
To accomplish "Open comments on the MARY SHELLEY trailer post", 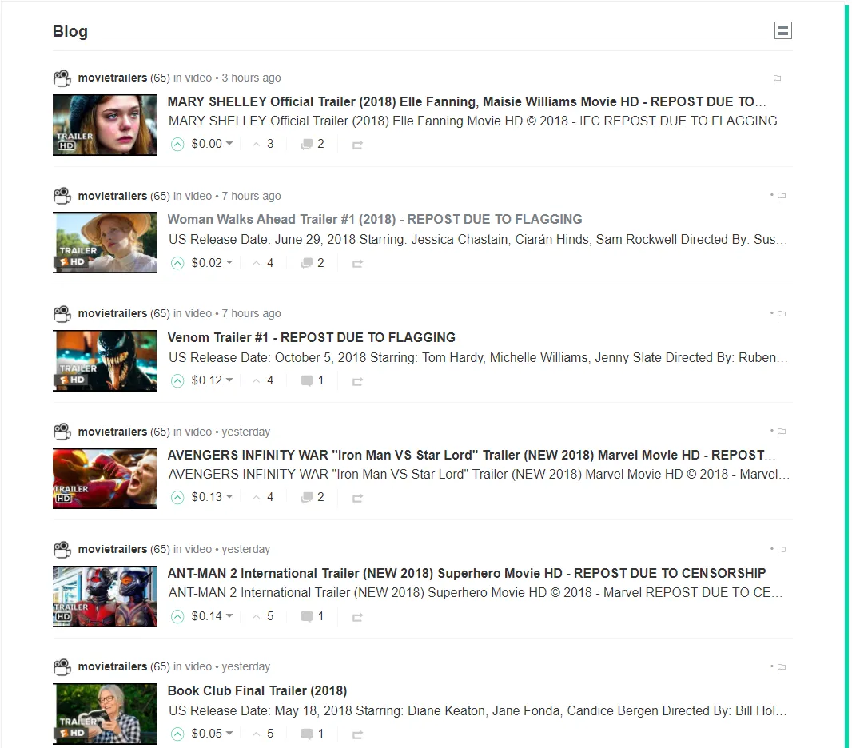I will click(x=313, y=144).
